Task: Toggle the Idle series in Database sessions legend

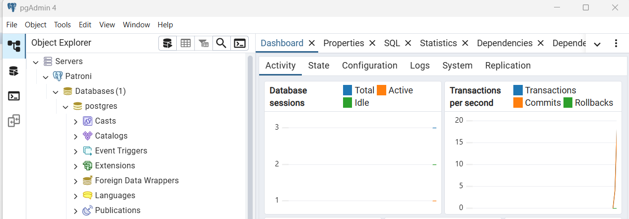Action: point(361,103)
